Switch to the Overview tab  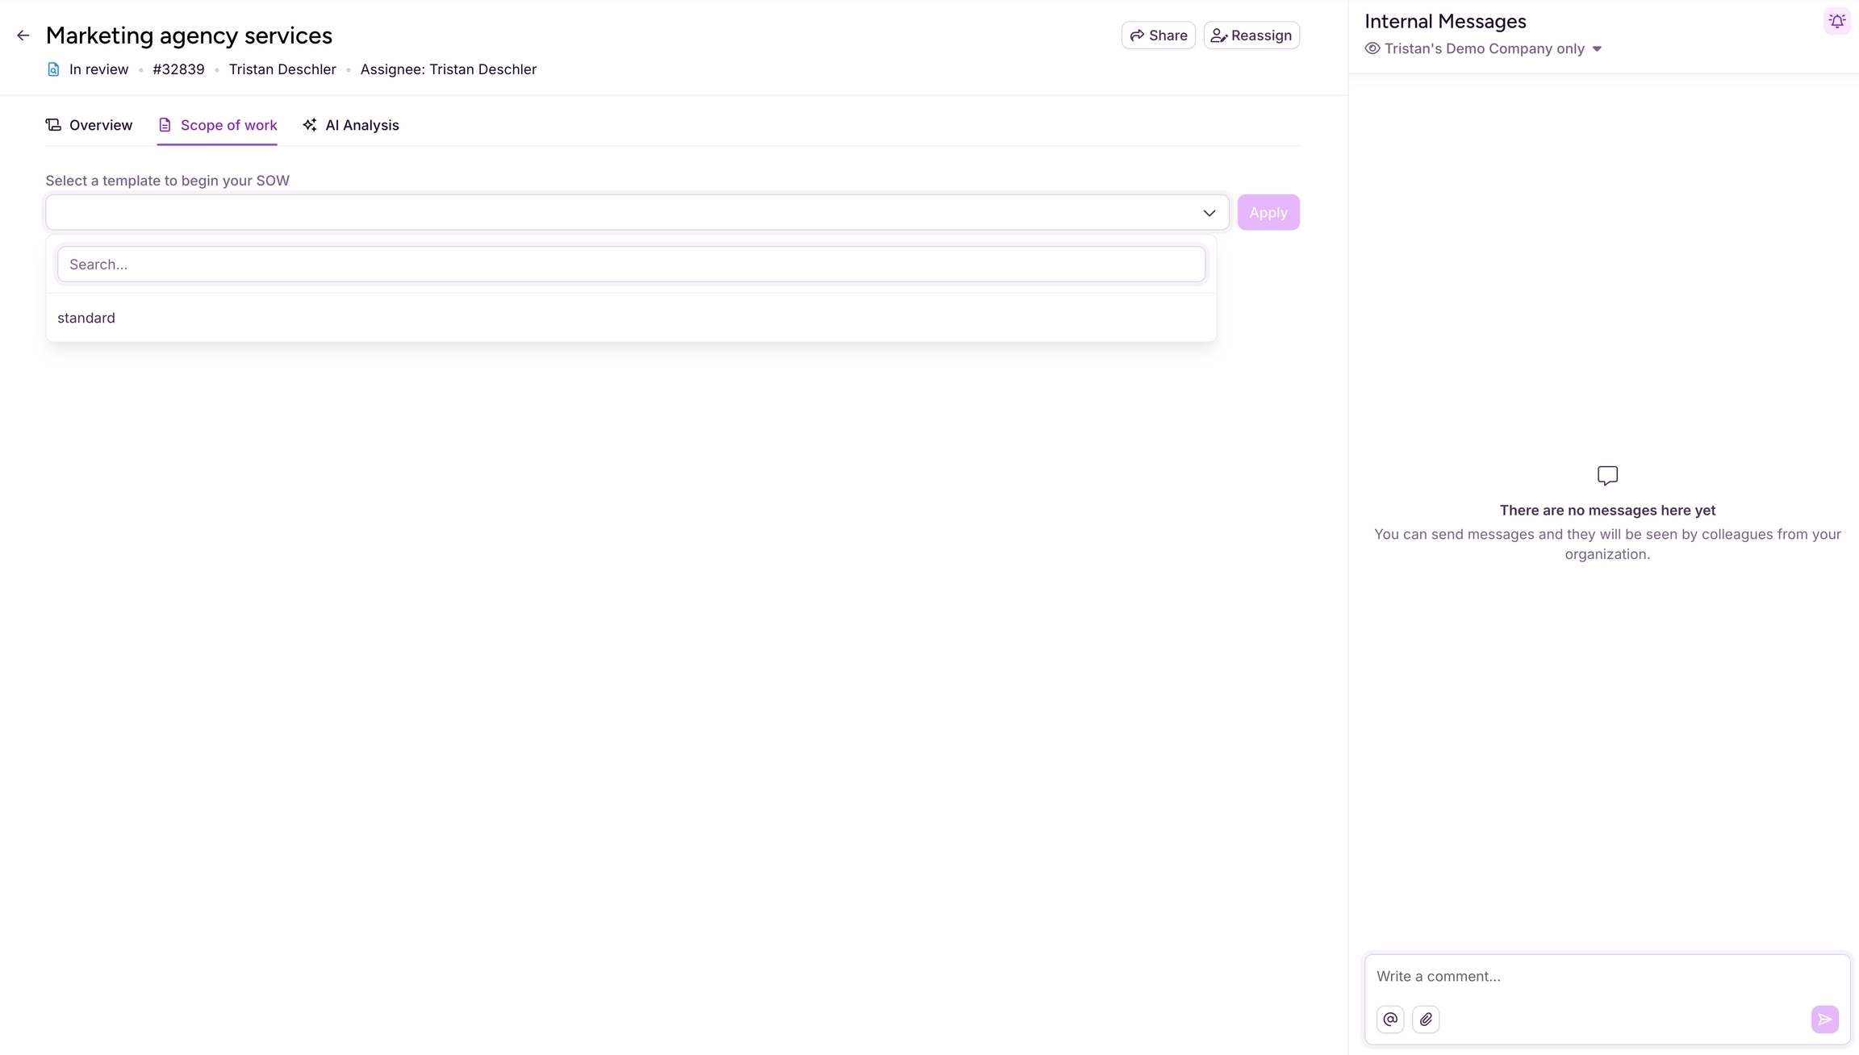89,125
